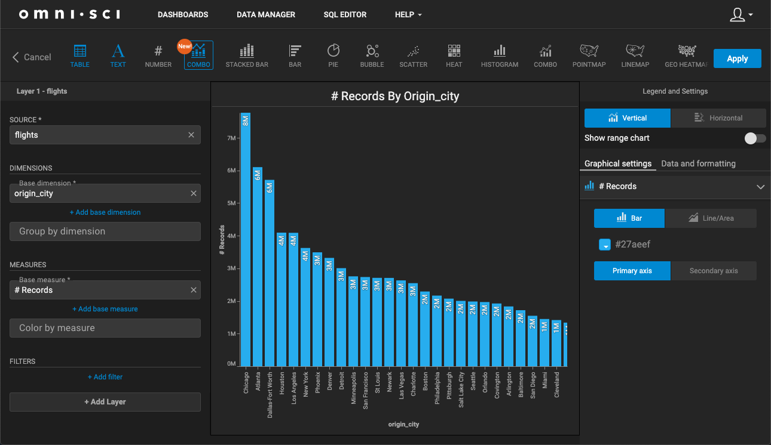
Task: Cancel chart editing
Action: point(32,57)
